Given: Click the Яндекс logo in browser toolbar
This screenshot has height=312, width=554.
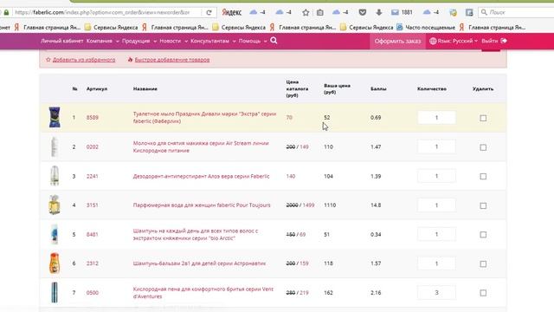Looking at the screenshot, I should [231, 12].
